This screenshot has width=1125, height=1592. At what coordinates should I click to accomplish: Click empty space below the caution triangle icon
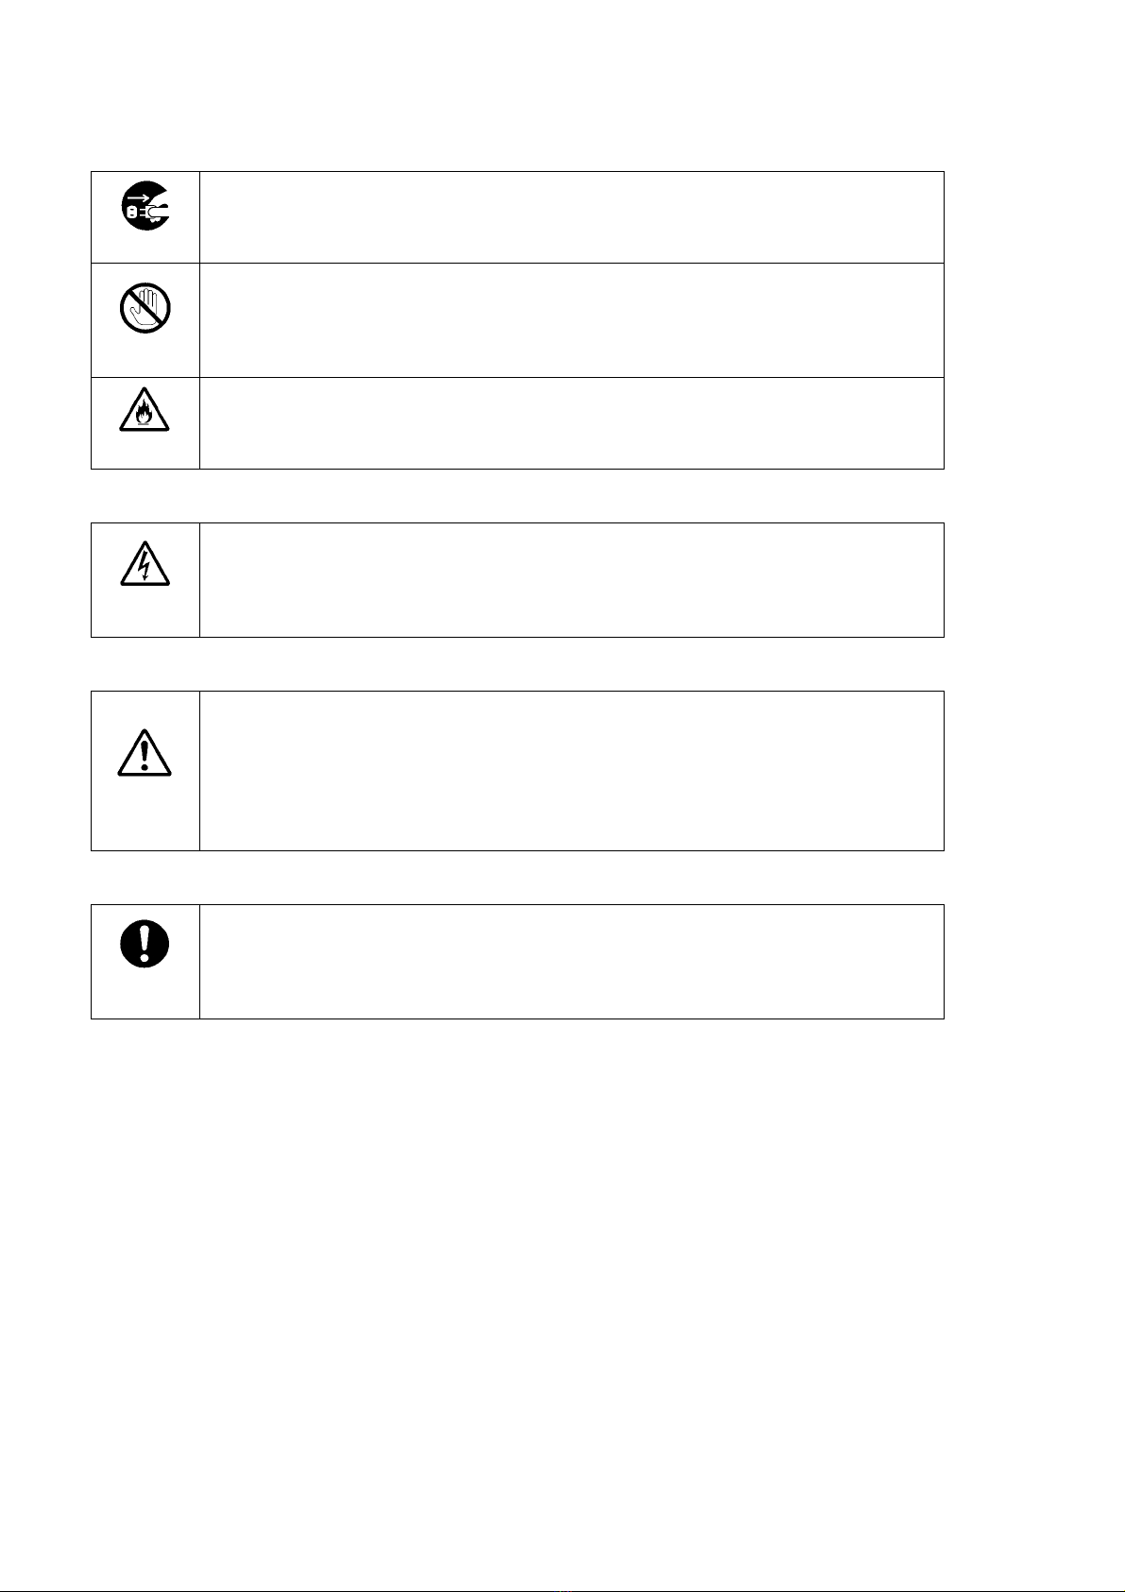(145, 817)
